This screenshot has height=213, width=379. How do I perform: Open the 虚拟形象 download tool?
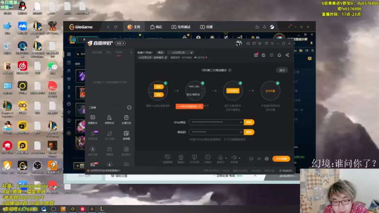[93, 151]
